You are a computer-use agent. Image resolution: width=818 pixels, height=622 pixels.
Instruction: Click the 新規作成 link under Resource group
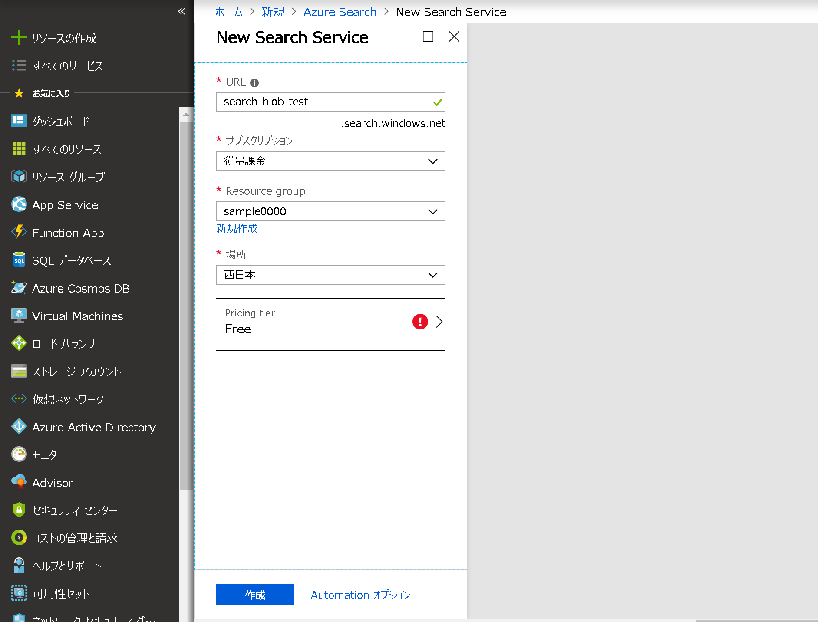click(237, 228)
